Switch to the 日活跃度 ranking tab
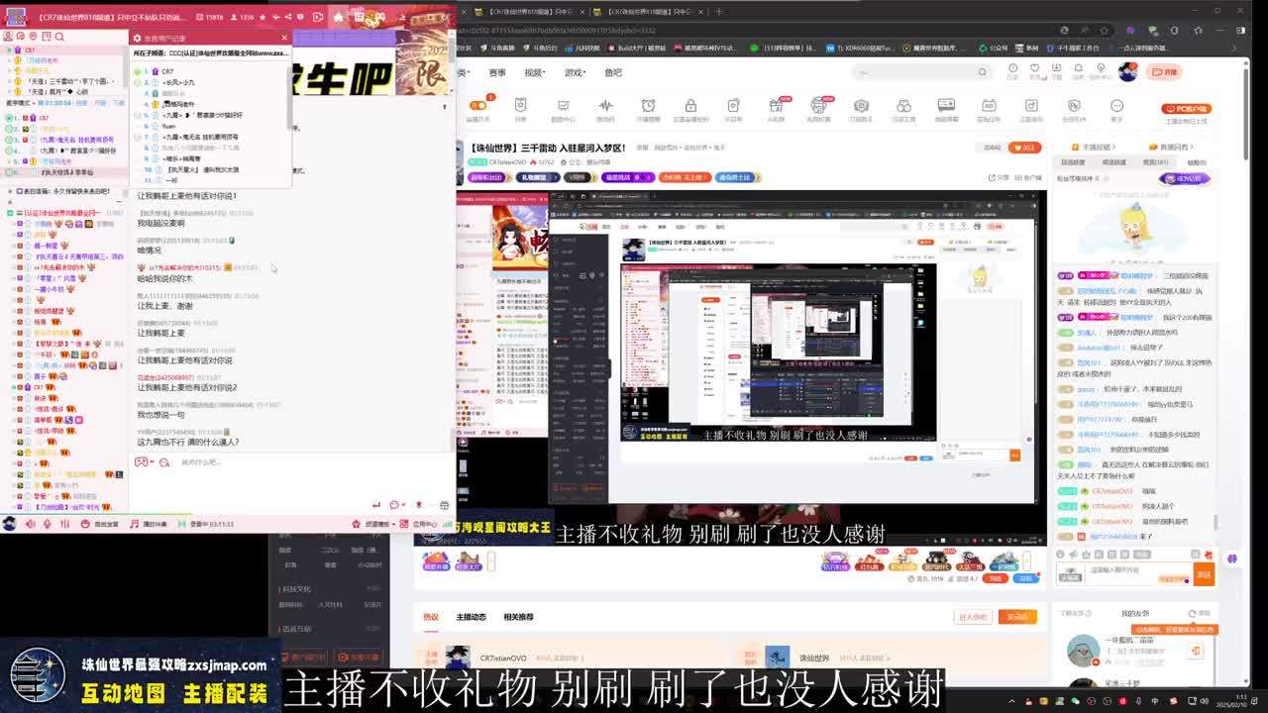 (1073, 162)
